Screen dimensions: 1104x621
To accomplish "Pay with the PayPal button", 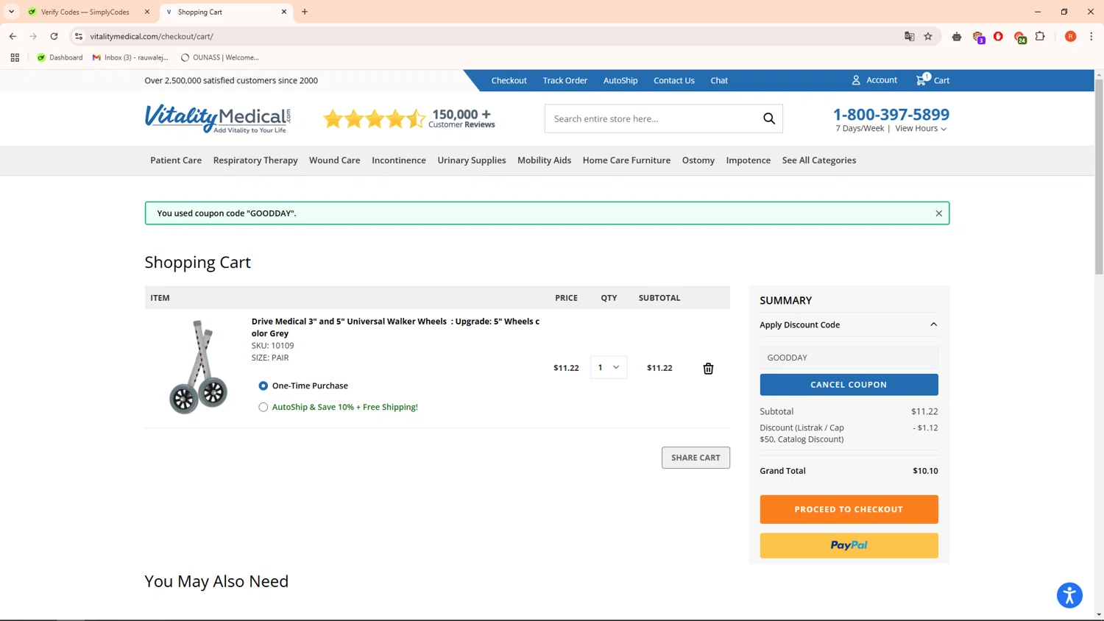I will click(849, 545).
